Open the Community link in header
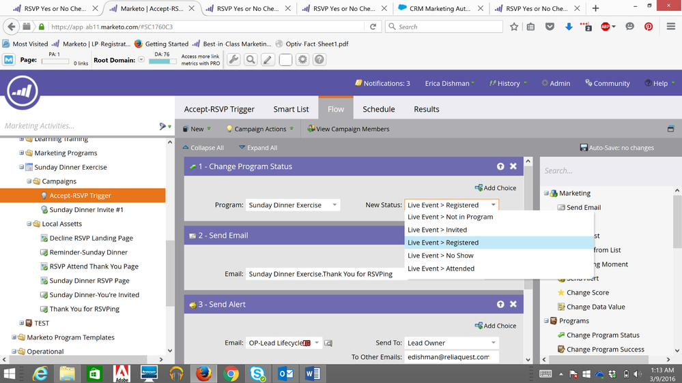The image size is (682, 383). pyautogui.click(x=607, y=83)
